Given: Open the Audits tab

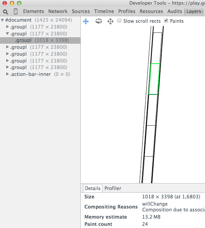Looking at the screenshot, I should [175, 11].
